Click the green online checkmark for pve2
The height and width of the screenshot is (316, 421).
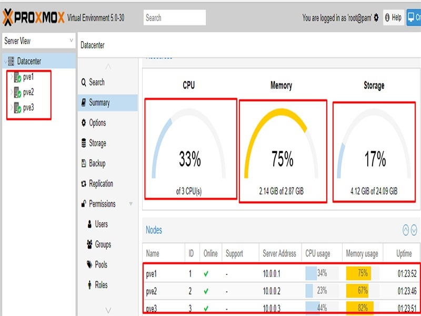[206, 291]
